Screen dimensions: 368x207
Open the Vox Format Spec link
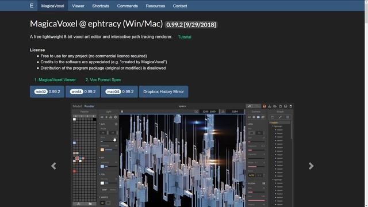point(103,80)
